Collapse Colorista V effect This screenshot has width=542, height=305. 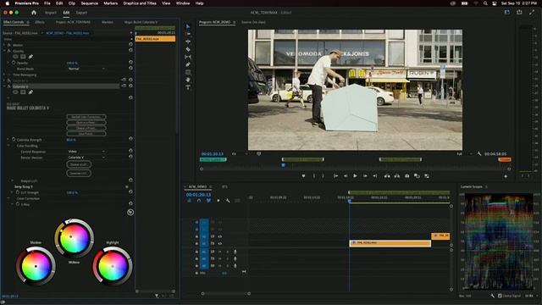(4, 86)
